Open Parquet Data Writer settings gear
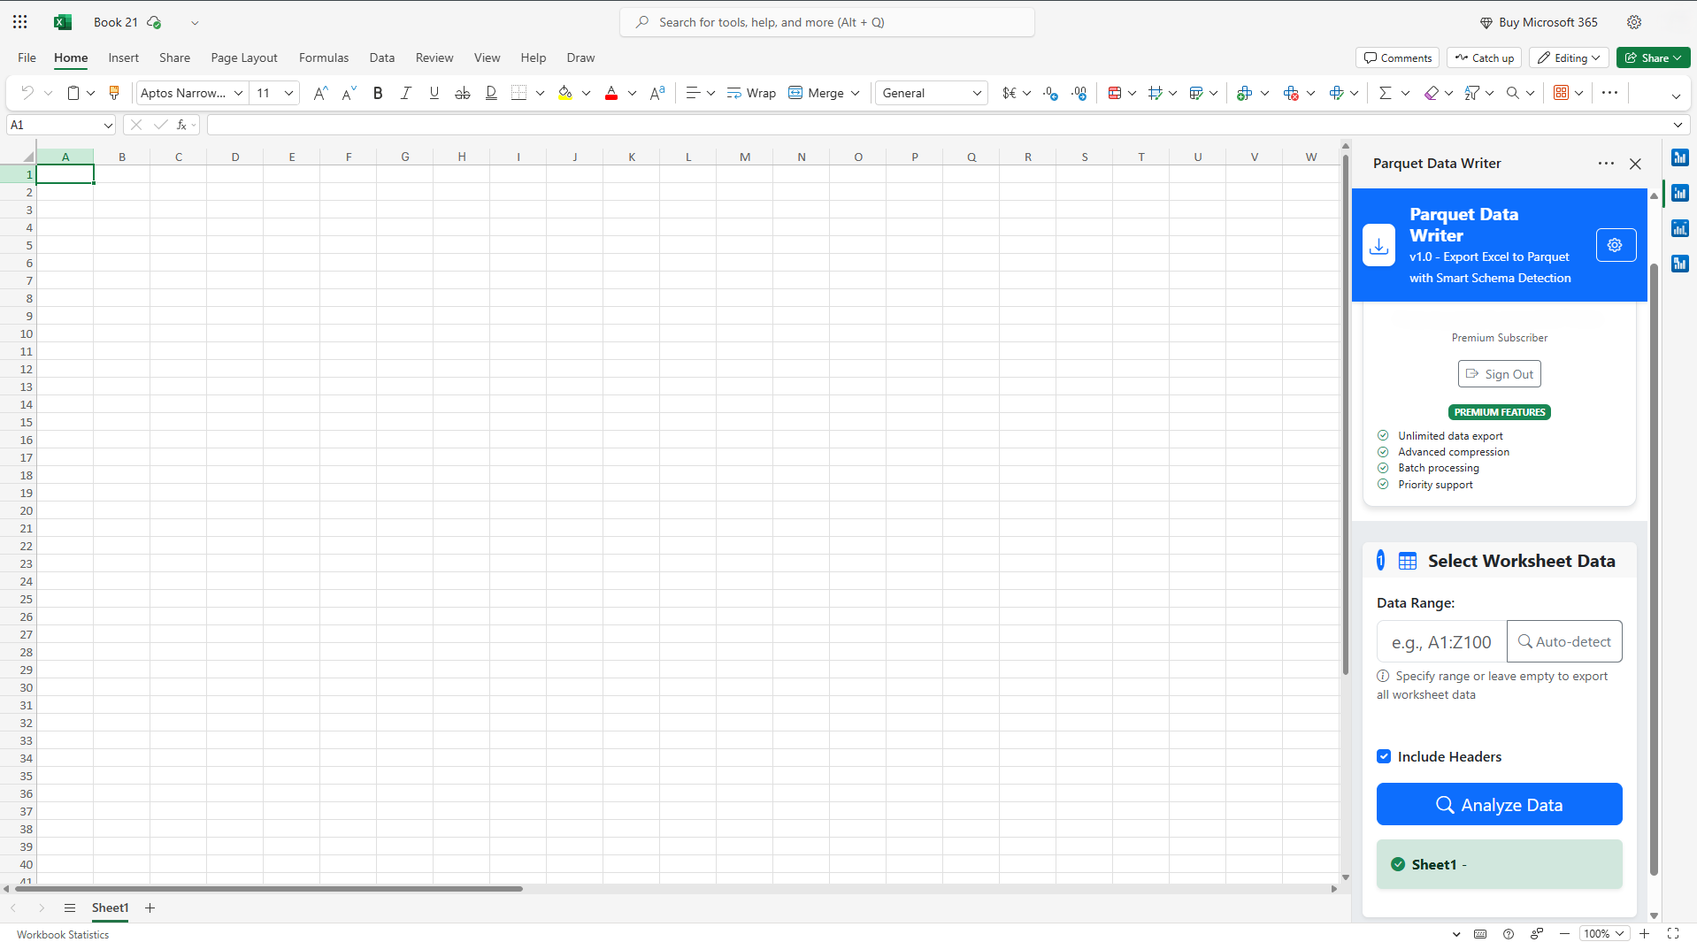The image size is (1697, 942). click(1616, 245)
